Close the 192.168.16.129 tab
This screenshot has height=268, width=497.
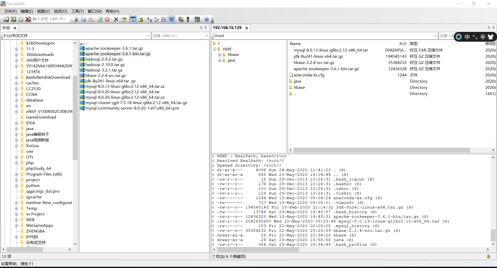[247, 28]
